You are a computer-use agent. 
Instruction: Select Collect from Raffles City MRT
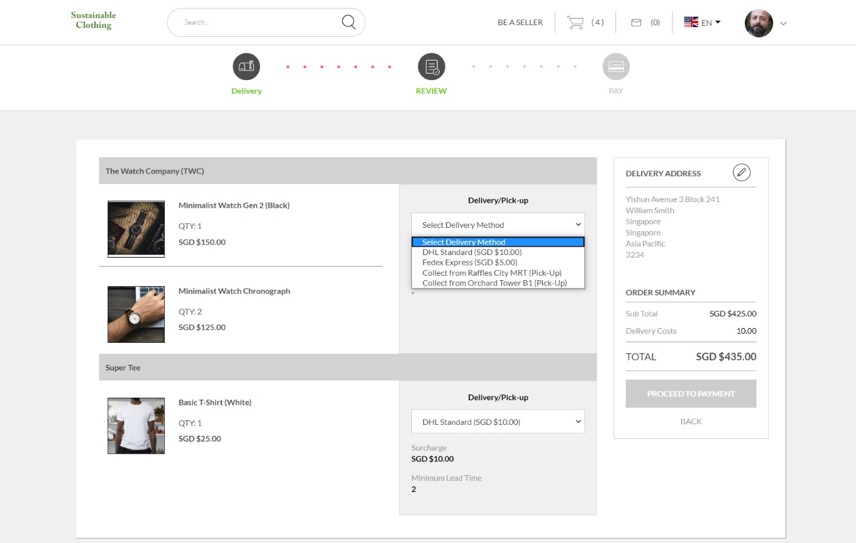pyautogui.click(x=491, y=272)
